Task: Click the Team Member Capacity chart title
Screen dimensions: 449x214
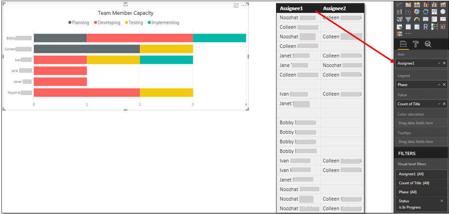Action: tap(126, 13)
